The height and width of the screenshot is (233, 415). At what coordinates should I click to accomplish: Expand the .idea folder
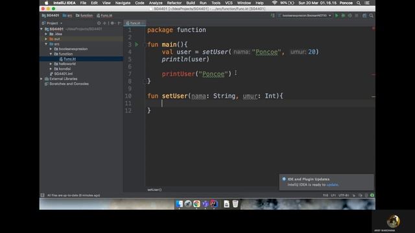pos(46,34)
